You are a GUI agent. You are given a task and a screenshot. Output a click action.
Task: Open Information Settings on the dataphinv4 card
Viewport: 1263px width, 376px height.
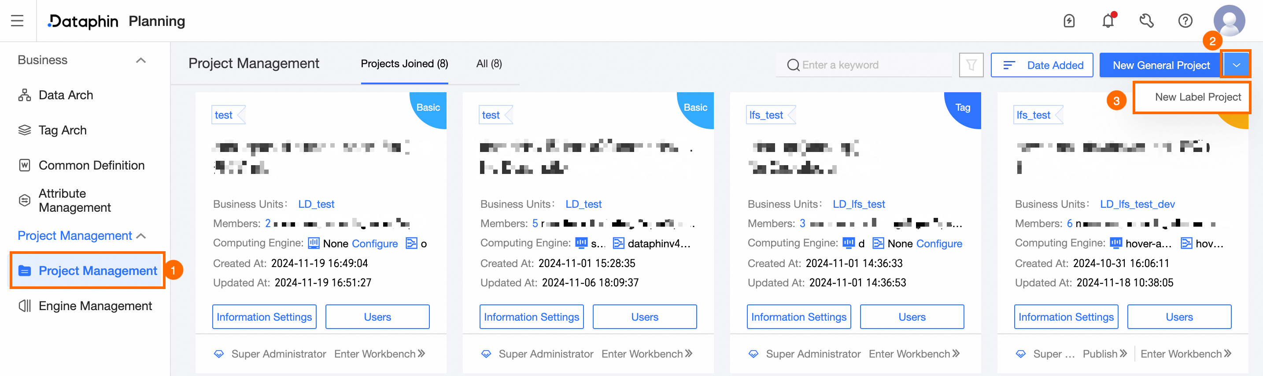pyautogui.click(x=532, y=317)
